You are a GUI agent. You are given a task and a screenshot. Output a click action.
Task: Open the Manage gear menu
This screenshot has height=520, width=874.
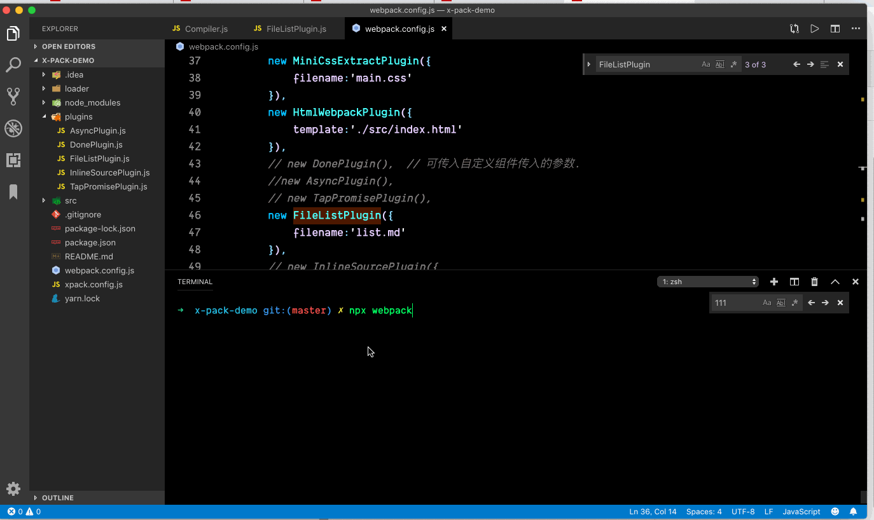[13, 488]
